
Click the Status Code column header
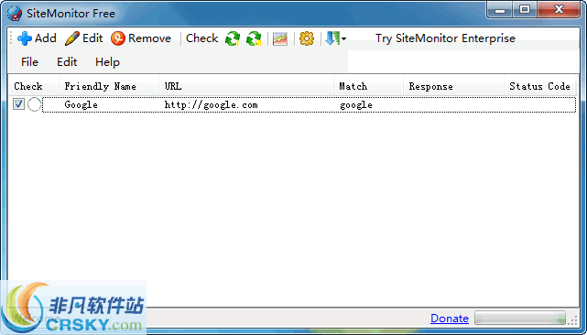click(x=539, y=86)
